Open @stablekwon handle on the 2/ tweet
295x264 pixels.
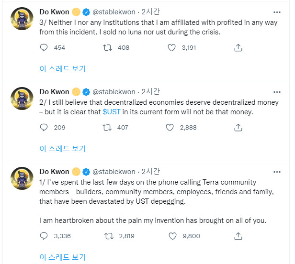[113, 92]
